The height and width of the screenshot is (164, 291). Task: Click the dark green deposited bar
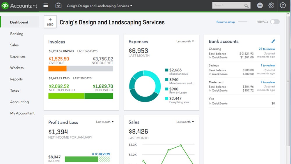tap(99, 96)
